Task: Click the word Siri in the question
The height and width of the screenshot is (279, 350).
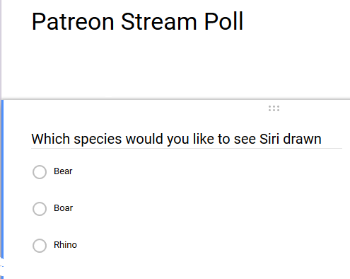Action: click(x=269, y=139)
